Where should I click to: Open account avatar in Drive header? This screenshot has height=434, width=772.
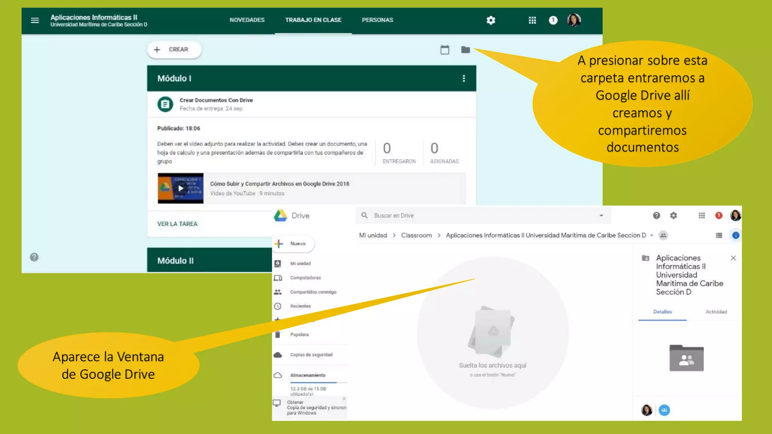click(x=735, y=215)
